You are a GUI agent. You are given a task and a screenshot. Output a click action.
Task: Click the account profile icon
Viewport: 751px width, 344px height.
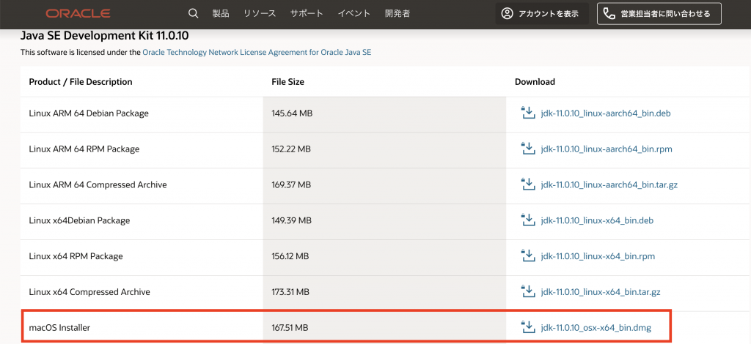[507, 13]
